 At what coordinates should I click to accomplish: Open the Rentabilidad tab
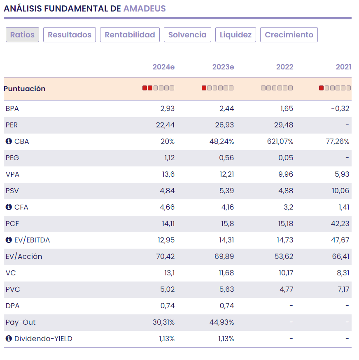(x=130, y=35)
